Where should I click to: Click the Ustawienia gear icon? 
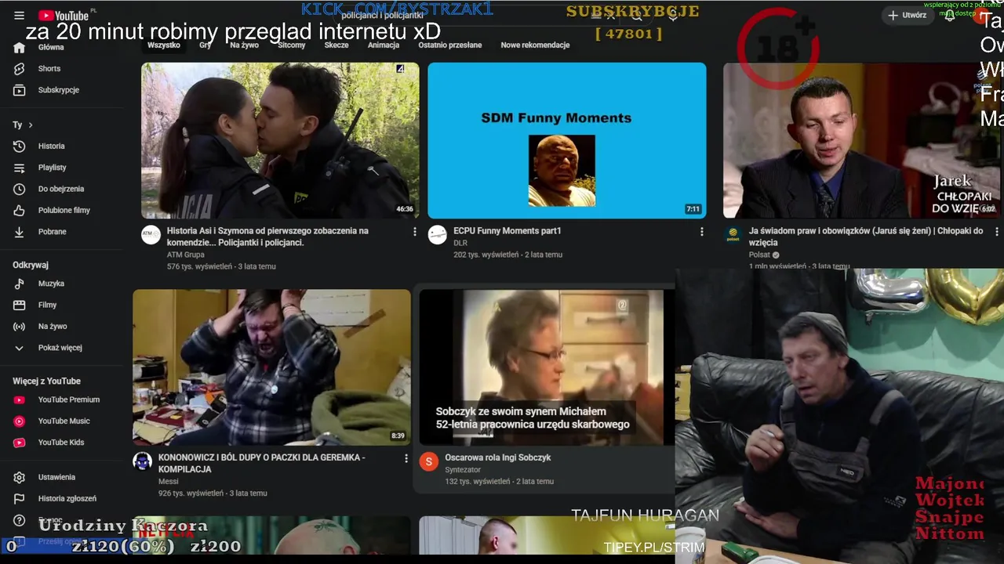coord(20,477)
